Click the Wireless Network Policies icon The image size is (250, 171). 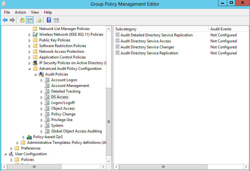tap(35, 34)
